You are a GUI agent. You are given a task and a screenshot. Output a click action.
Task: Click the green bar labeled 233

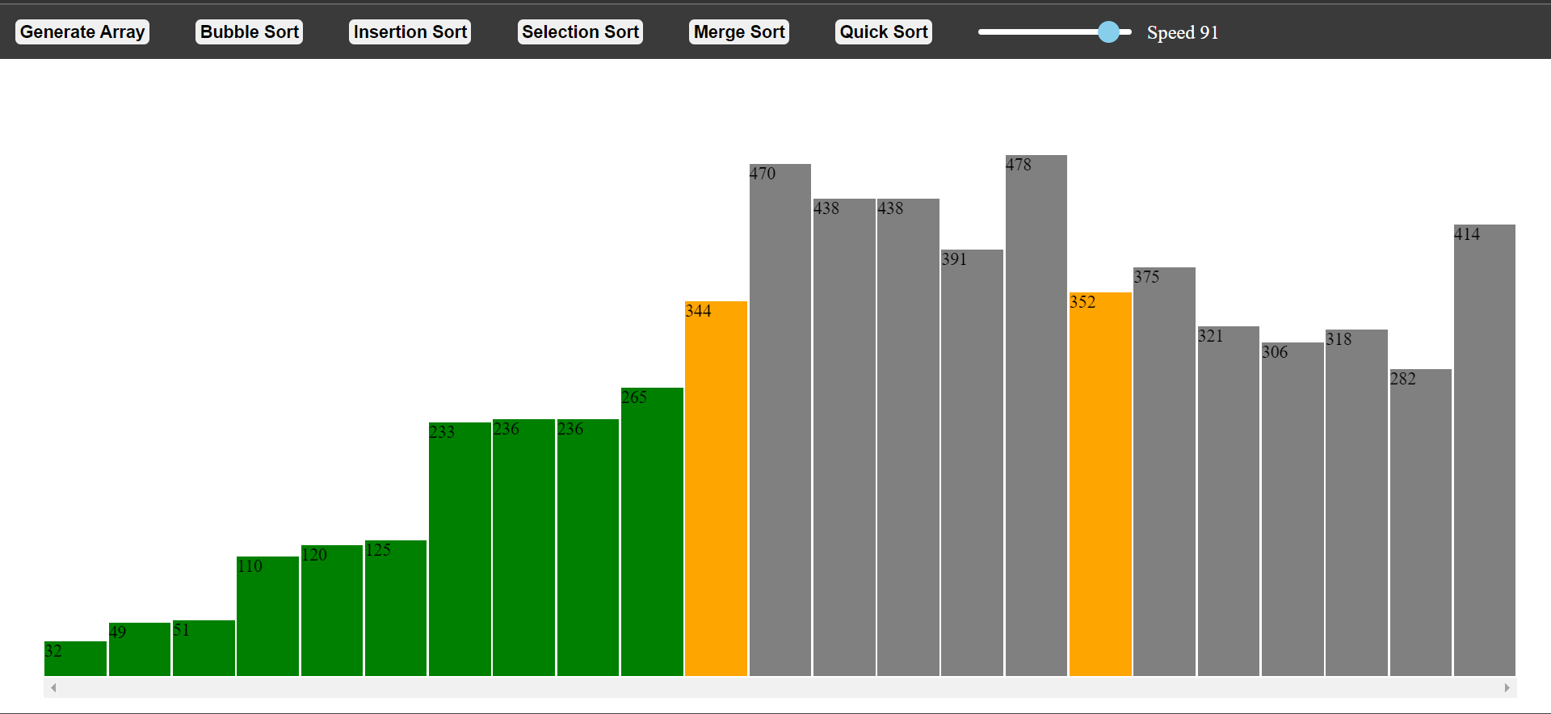tap(460, 549)
